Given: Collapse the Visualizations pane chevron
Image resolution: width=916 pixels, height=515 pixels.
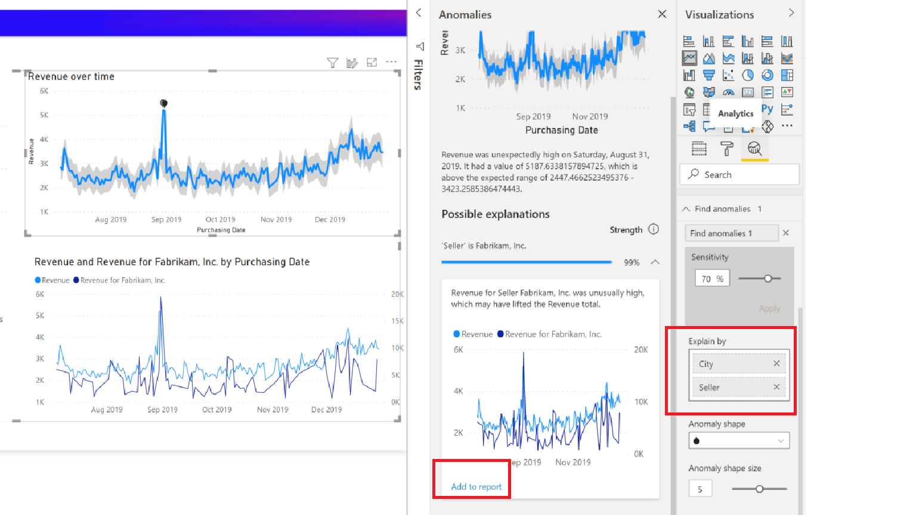Looking at the screenshot, I should pos(791,13).
